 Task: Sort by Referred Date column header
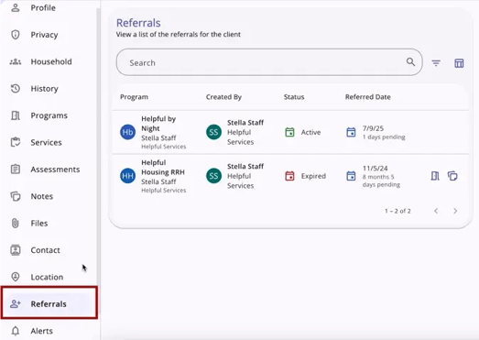(x=368, y=97)
